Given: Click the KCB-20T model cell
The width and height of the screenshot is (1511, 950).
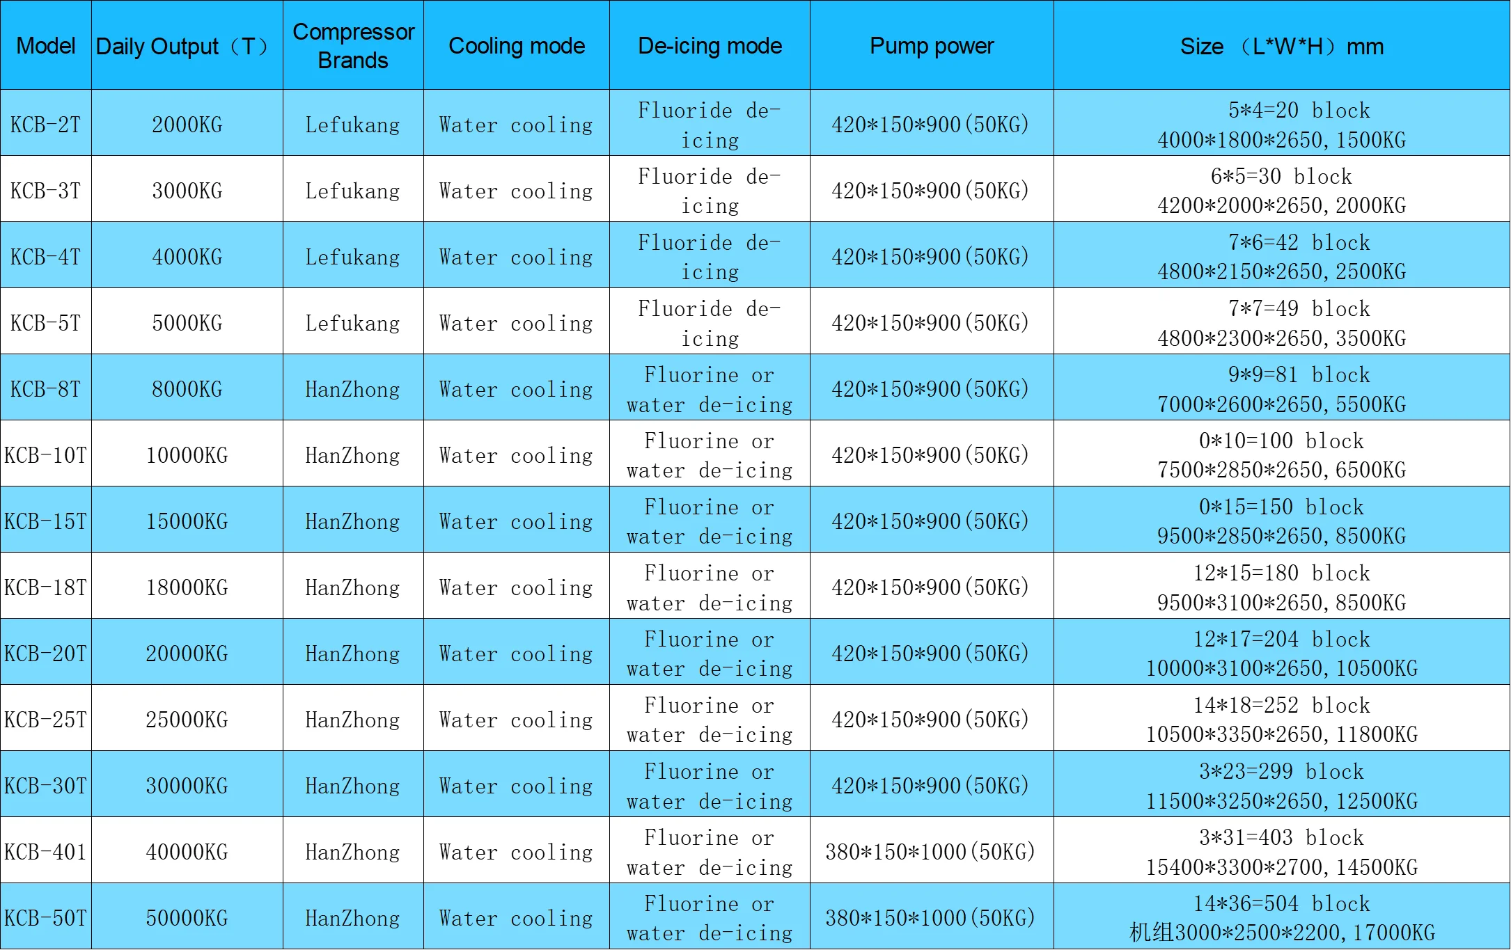Looking at the screenshot, I should pyautogui.click(x=45, y=654).
